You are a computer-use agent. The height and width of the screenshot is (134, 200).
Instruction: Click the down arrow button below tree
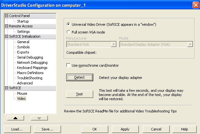pyautogui.click(x=39, y=118)
